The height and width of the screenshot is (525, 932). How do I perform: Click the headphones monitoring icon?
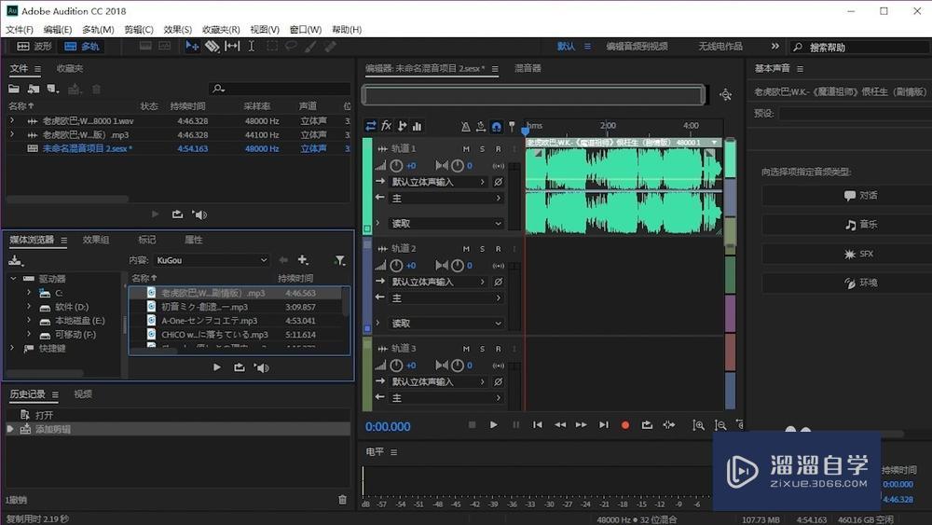pos(497,126)
